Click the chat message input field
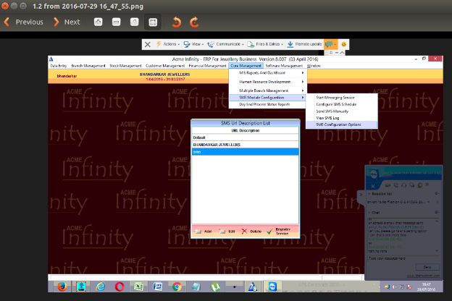The height and width of the screenshot is (301, 452). (403, 258)
